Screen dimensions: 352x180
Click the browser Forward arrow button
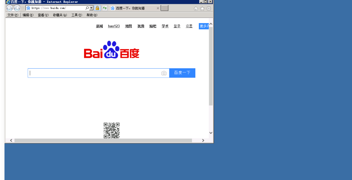coord(17,8)
